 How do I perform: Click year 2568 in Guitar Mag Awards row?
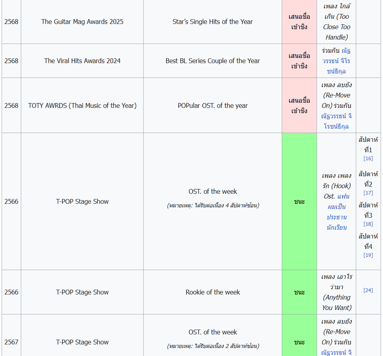(11, 22)
